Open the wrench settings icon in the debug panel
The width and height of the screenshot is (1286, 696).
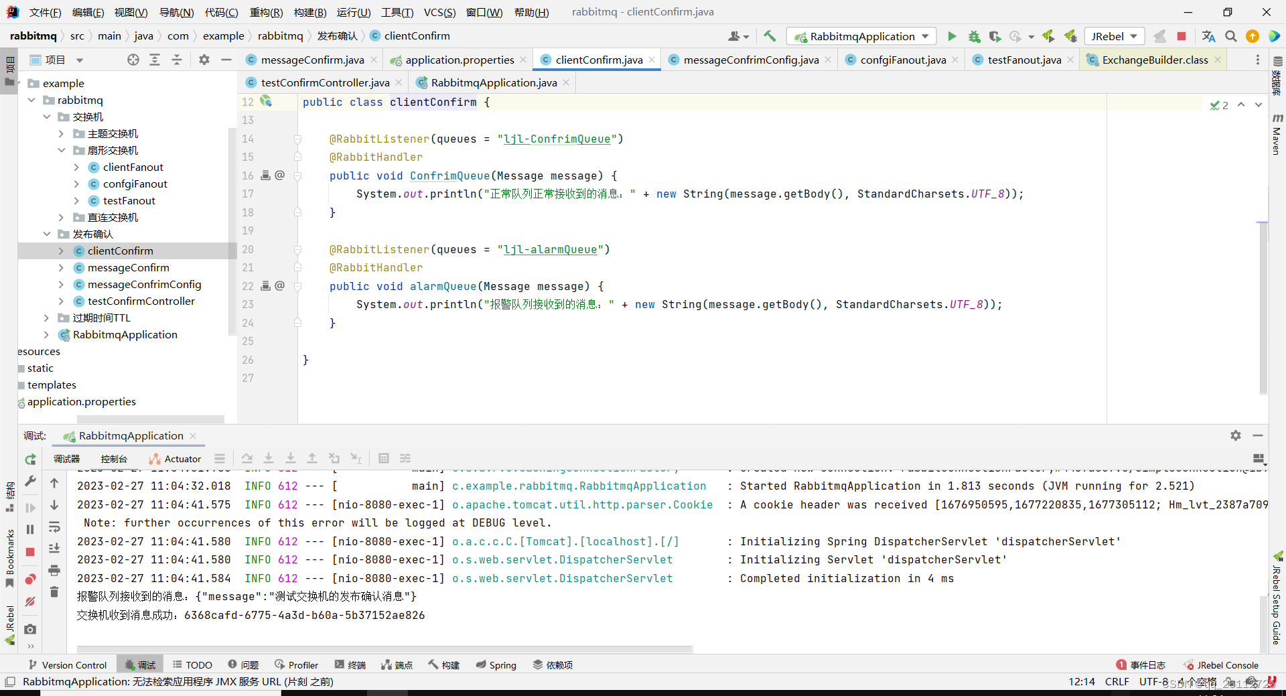click(x=30, y=481)
